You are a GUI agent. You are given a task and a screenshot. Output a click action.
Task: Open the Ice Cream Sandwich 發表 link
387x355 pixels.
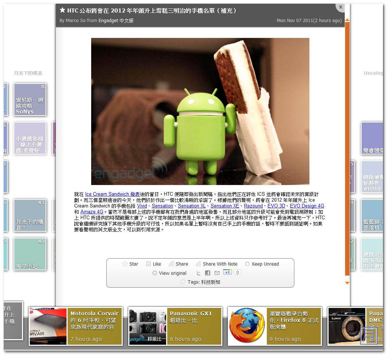[112, 194]
